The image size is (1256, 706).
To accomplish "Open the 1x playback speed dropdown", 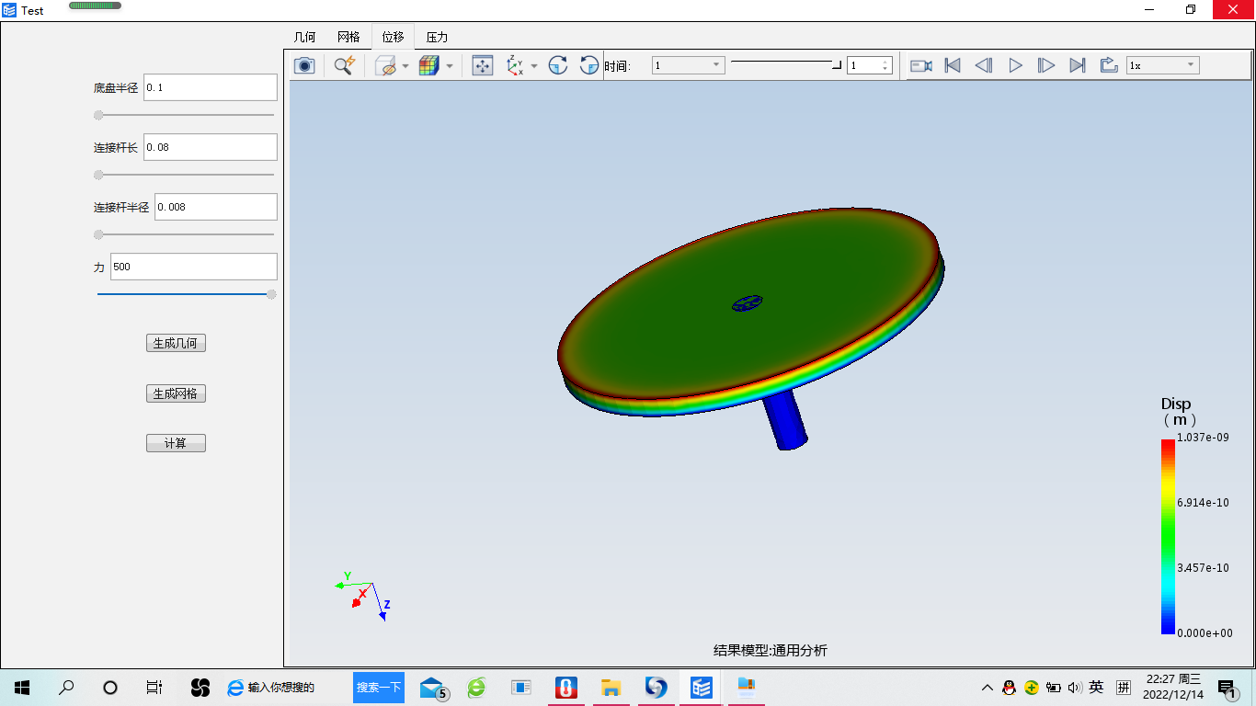I will [x=1163, y=65].
